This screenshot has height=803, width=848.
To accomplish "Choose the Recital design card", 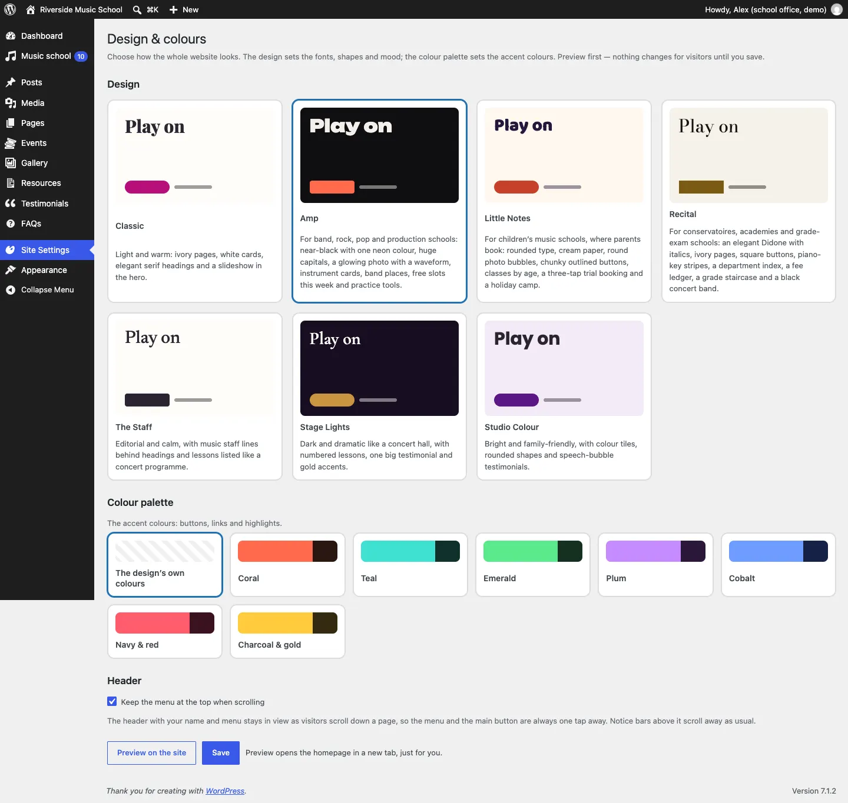I will tap(748, 201).
